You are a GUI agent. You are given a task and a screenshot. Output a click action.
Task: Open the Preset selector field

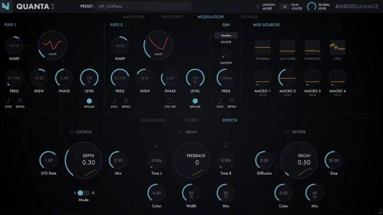[x=143, y=7]
